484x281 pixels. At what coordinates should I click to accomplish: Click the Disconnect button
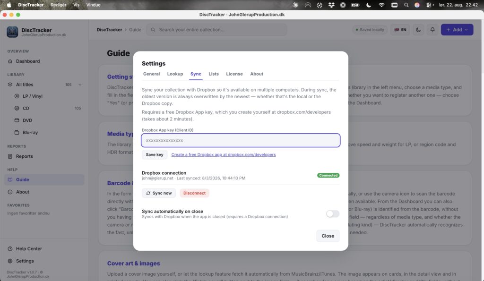coord(194,193)
